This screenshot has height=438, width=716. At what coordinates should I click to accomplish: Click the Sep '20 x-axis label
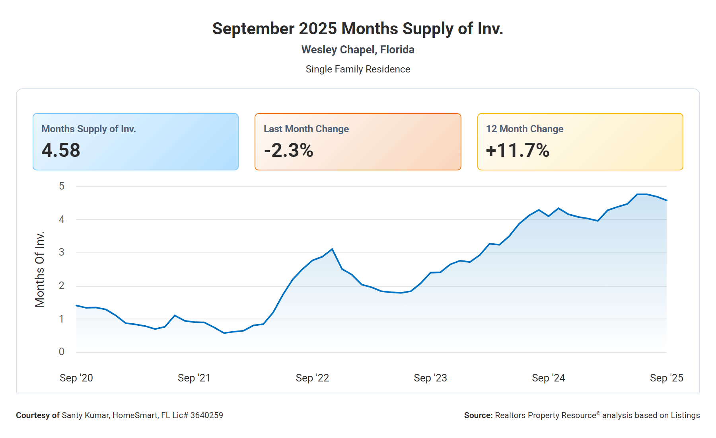[x=76, y=378]
